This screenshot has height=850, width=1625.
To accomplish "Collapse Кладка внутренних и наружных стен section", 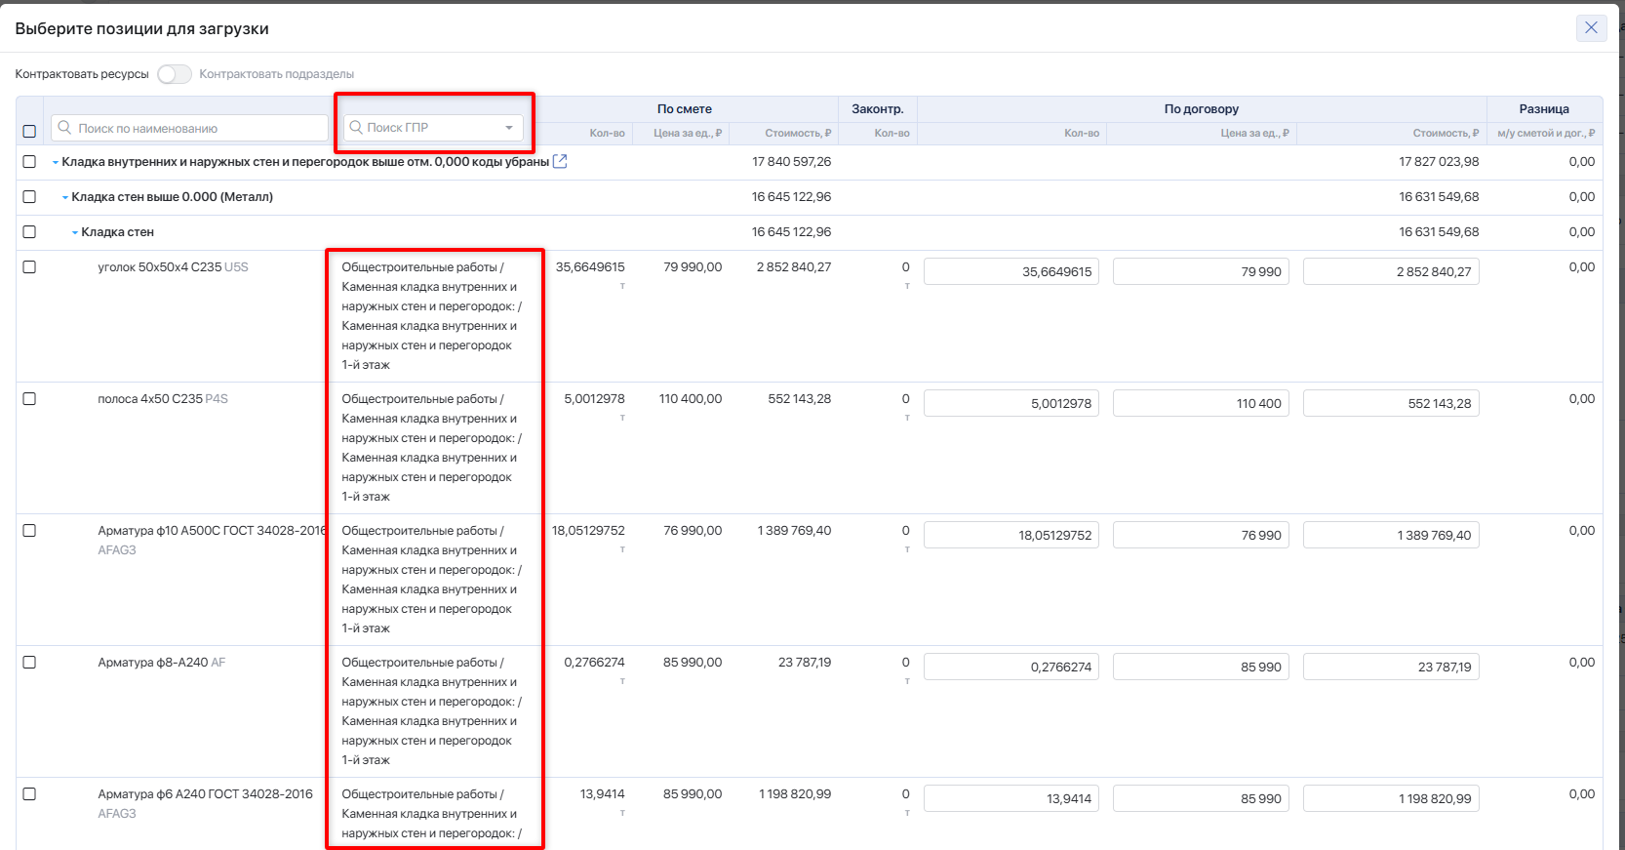I will point(56,163).
